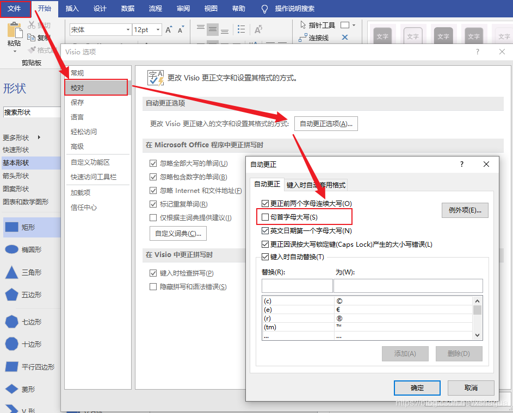The image size is (513, 413).
Task: Increase font size with large A icon
Action: coord(169,30)
